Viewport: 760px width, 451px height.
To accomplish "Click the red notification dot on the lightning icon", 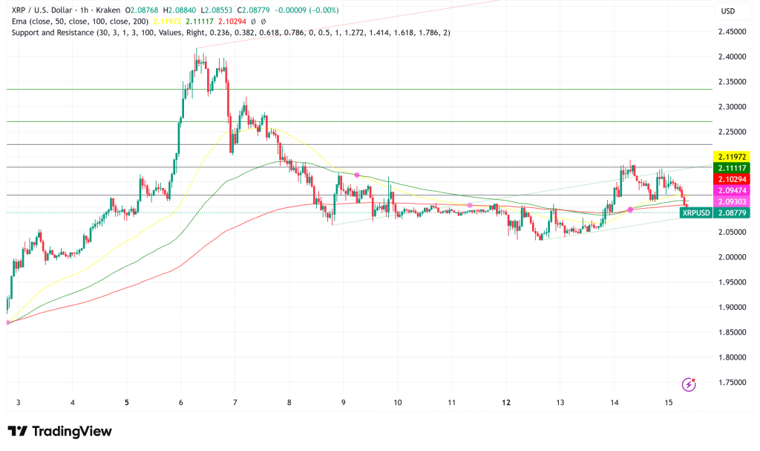I will [x=692, y=379].
